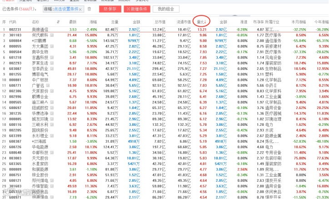Click the margin badge beside 纽威数控

point(52,108)
